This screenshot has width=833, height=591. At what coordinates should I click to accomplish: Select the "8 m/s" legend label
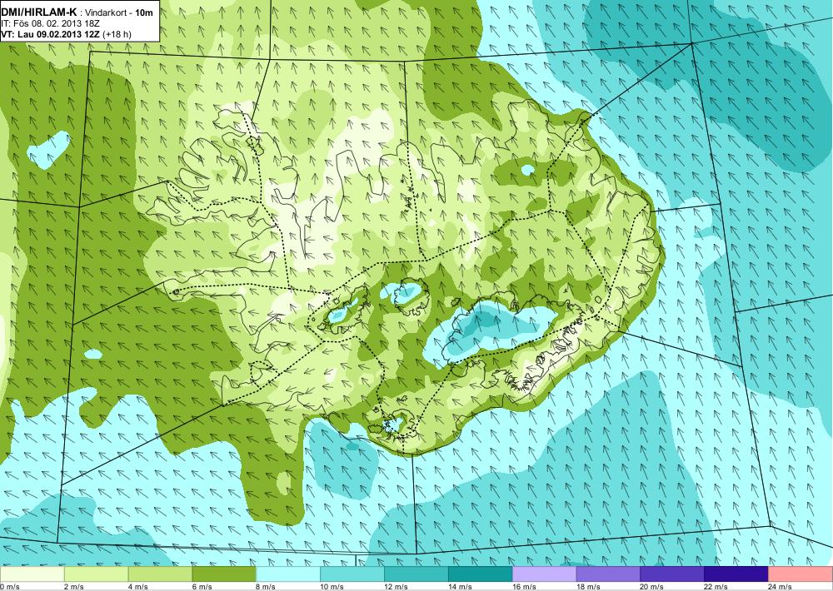tap(267, 587)
